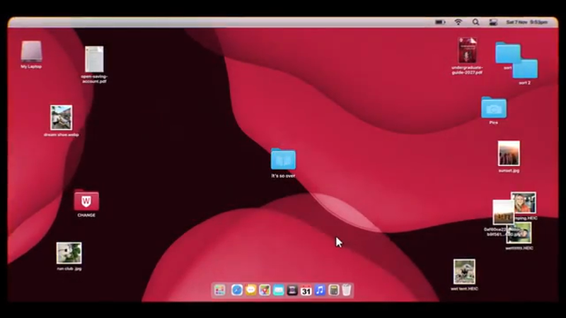Open Calculator in the Dock
Image resolution: width=566 pixels, height=318 pixels.
tap(333, 290)
